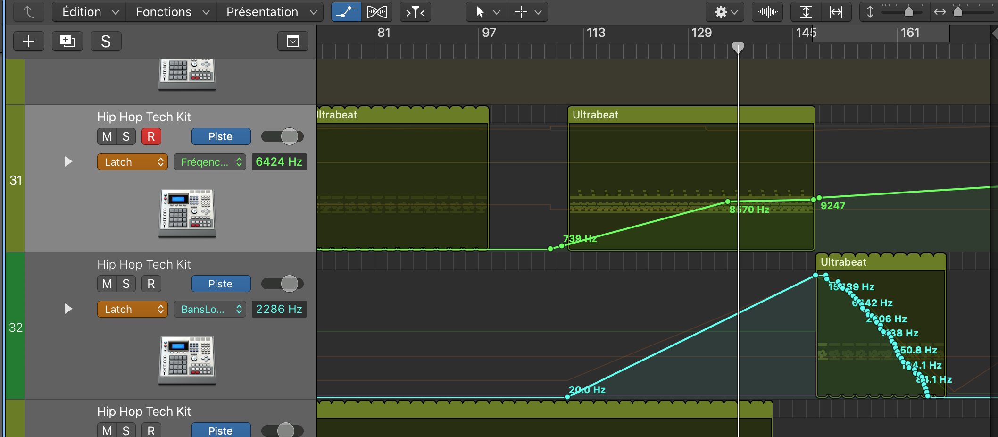The width and height of the screenshot is (998, 437).
Task: Click the duplicate track button
Action: [x=67, y=41]
